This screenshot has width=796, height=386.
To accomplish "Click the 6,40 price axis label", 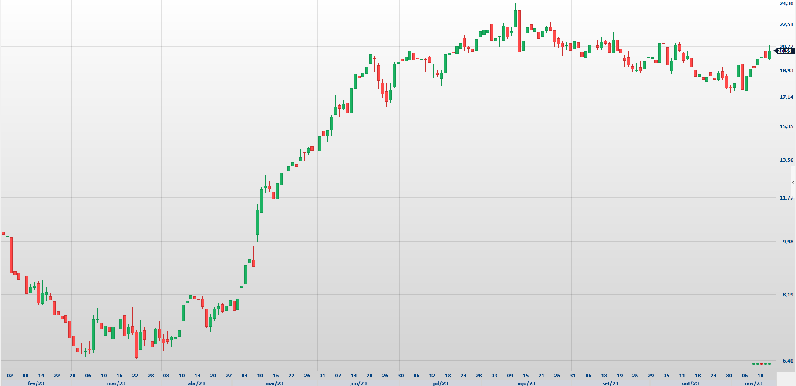I will (788, 361).
